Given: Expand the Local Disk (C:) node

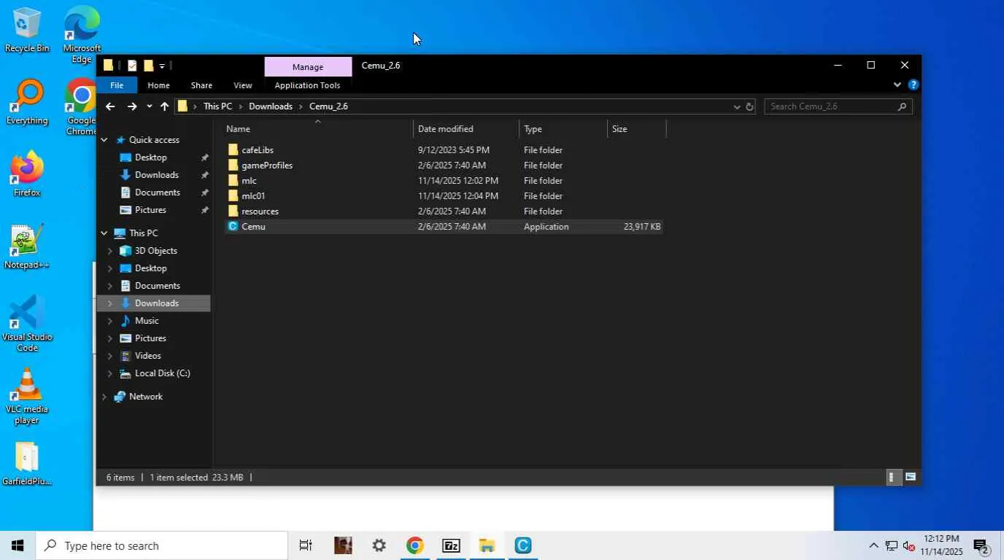Looking at the screenshot, I should coord(110,373).
